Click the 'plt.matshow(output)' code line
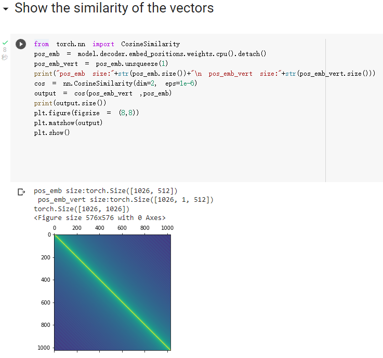 [69, 122]
